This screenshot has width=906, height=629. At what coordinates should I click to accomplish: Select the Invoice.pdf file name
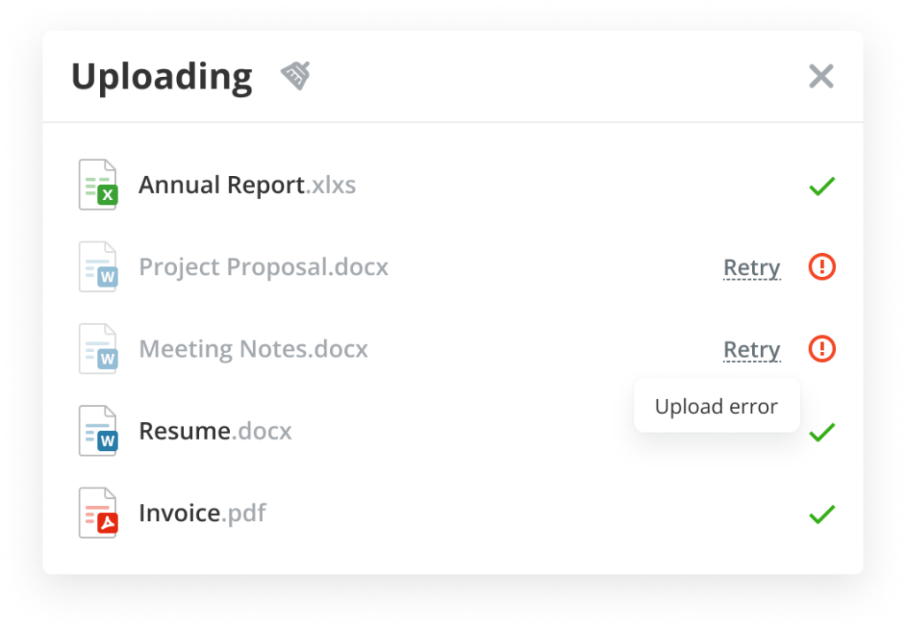click(202, 513)
